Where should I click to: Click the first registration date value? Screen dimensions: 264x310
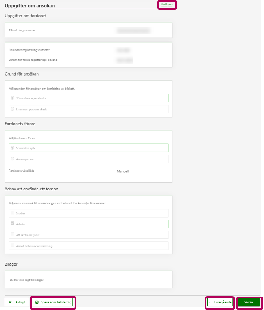[125, 60]
